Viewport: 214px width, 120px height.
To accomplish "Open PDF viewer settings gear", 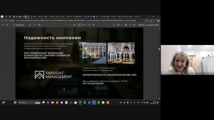I will pos(134,25).
